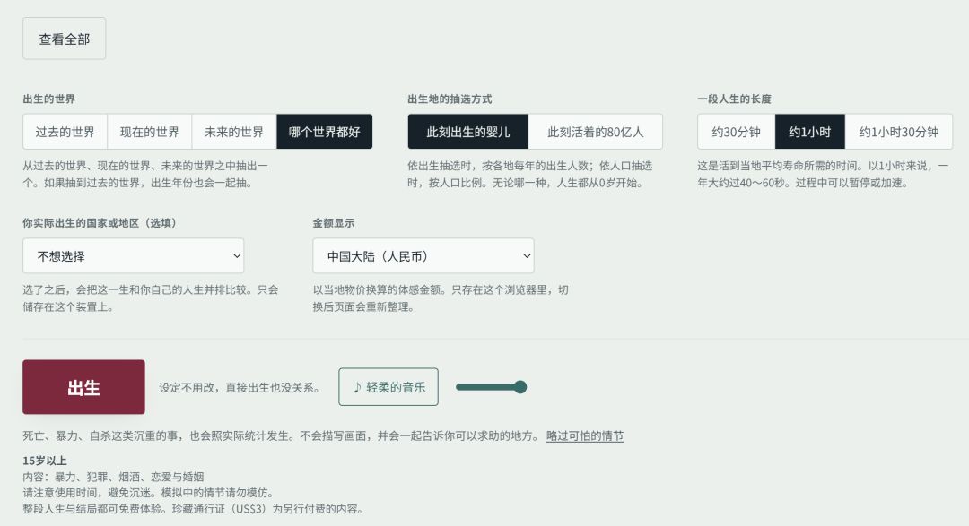Click the 查看全部 button

(65, 39)
